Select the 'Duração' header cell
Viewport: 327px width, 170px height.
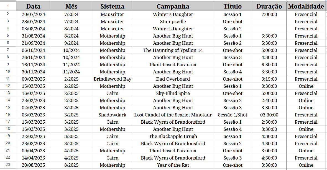click(269, 6)
